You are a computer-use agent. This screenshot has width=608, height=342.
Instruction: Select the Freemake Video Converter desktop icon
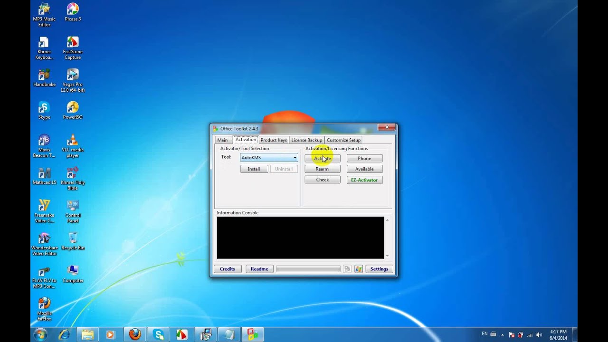tap(44, 211)
